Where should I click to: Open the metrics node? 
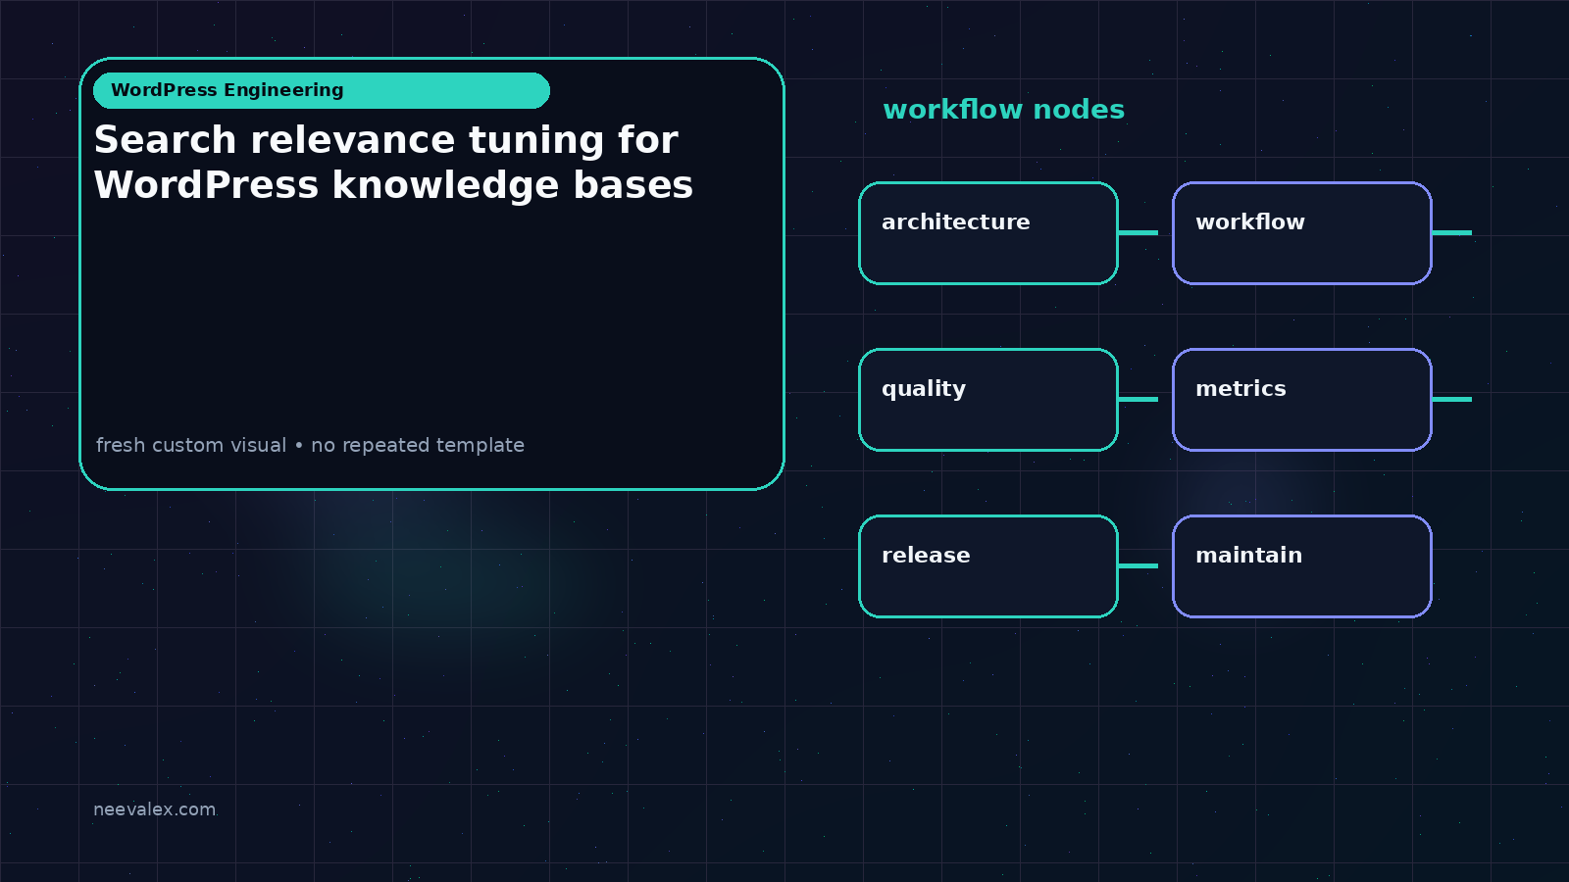(x=1302, y=400)
